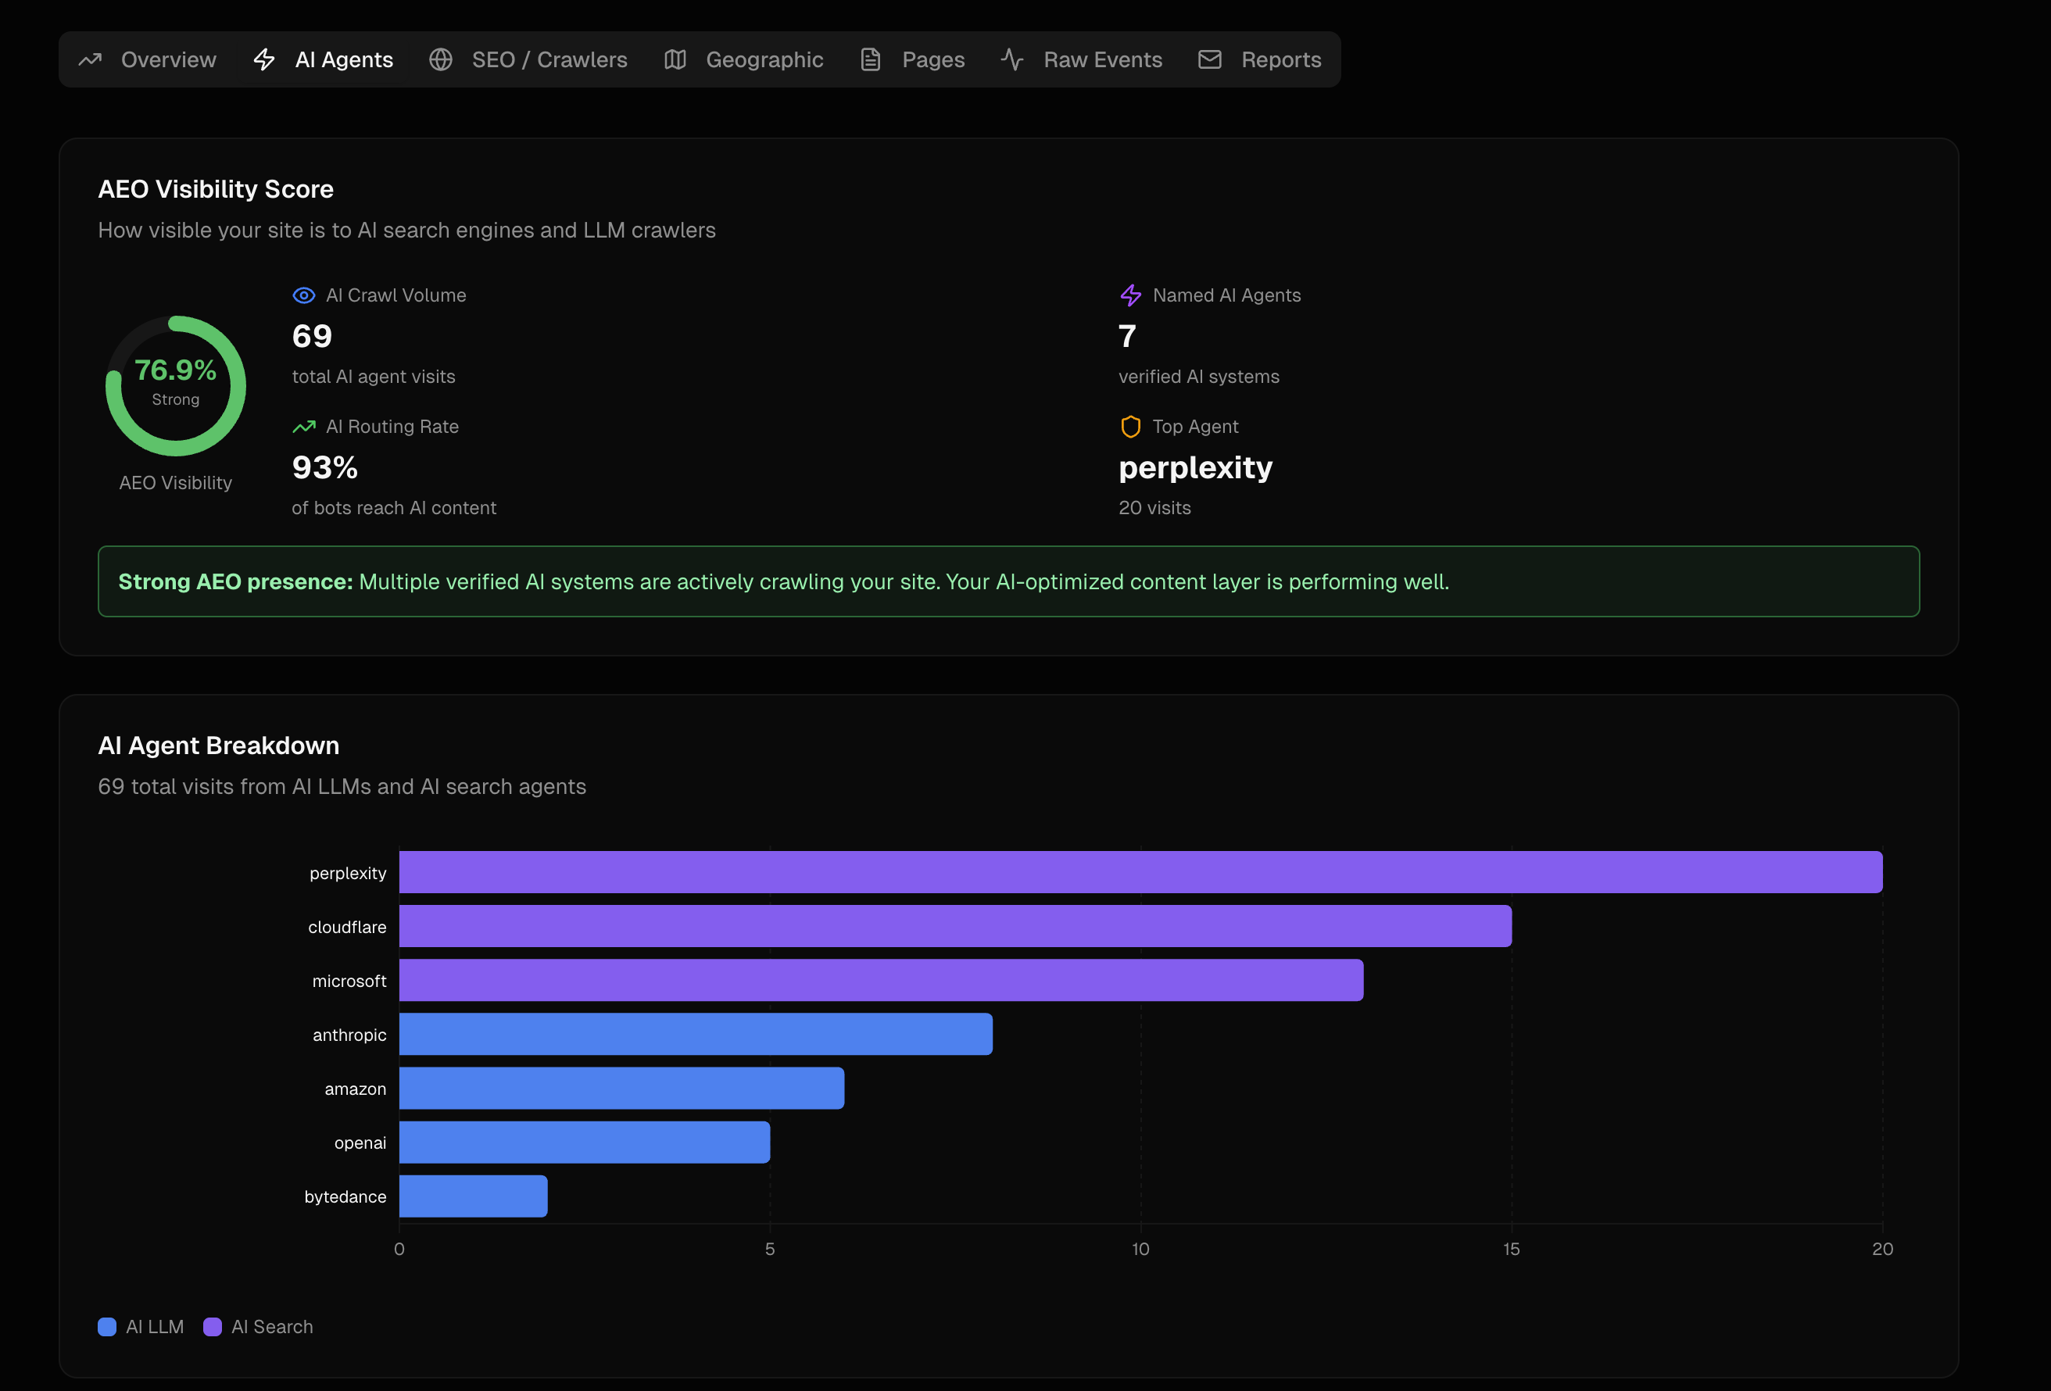Click the perplexity top agent label
The width and height of the screenshot is (2051, 1391).
(x=1195, y=468)
